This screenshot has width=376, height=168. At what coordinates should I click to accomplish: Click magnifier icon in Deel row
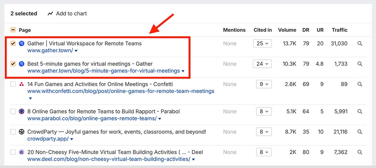(x=360, y=152)
